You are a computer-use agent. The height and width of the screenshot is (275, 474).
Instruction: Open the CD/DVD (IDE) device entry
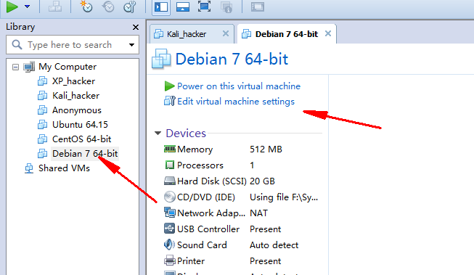(x=206, y=197)
